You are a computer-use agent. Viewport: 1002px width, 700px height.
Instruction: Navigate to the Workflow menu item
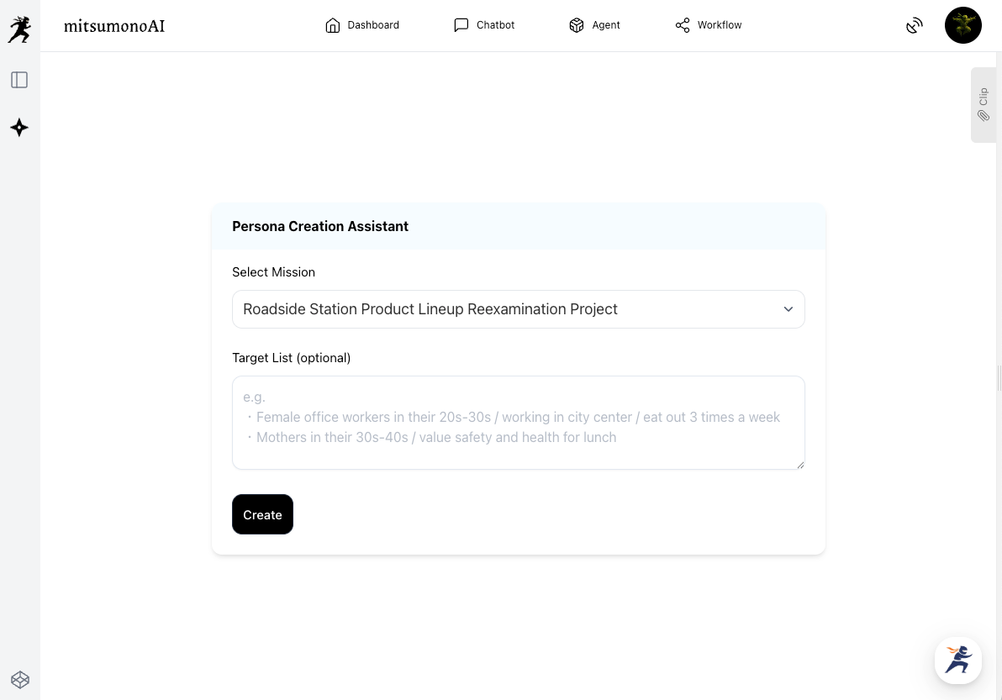coord(709,25)
